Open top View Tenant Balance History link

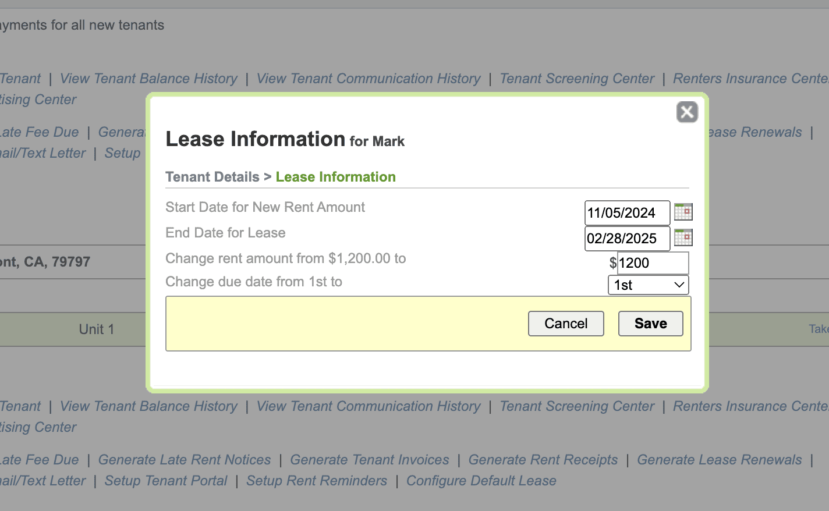coord(149,79)
